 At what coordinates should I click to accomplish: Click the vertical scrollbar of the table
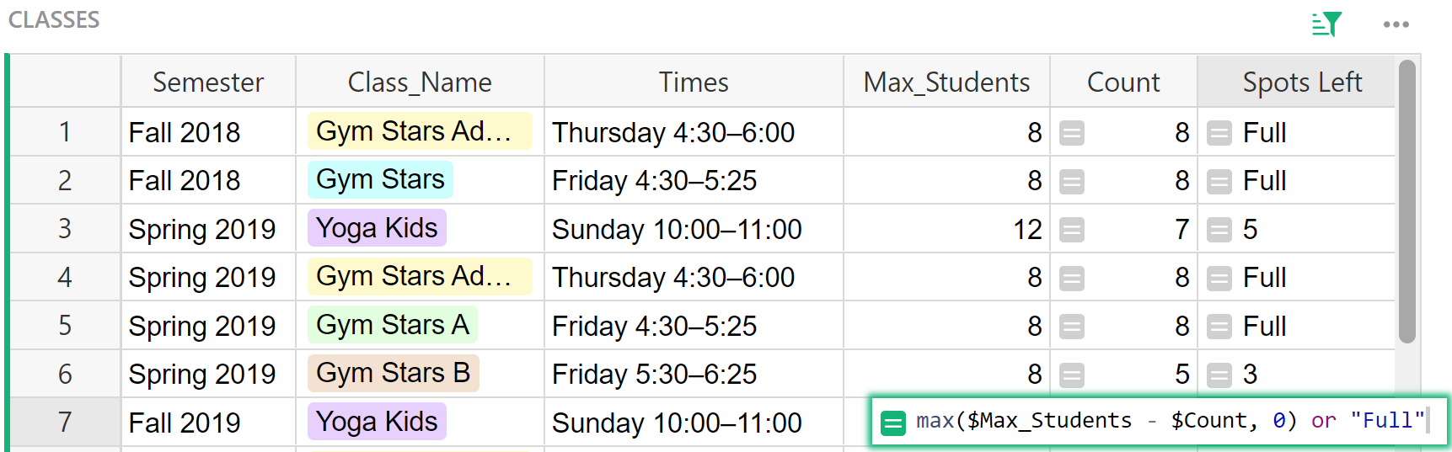tap(1406, 202)
